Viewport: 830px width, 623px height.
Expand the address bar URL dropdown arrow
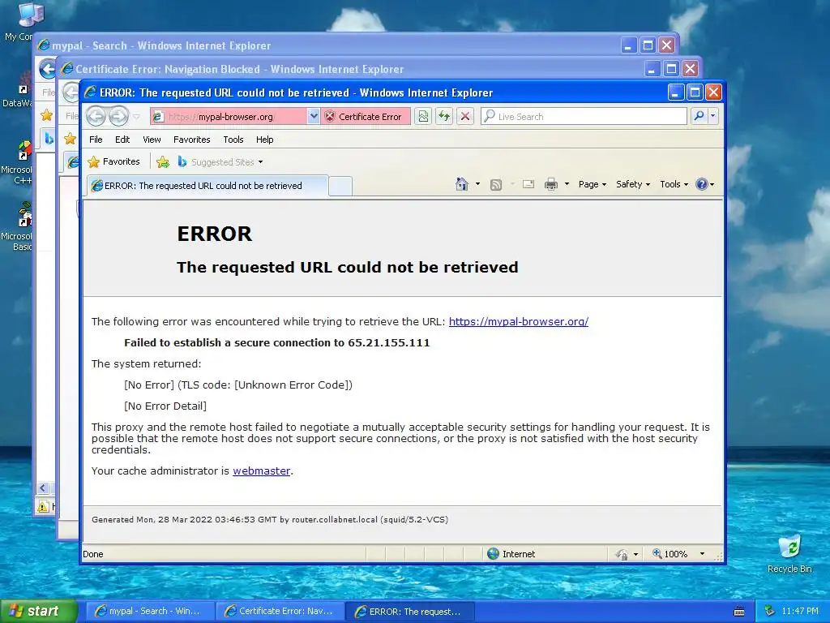tap(314, 117)
